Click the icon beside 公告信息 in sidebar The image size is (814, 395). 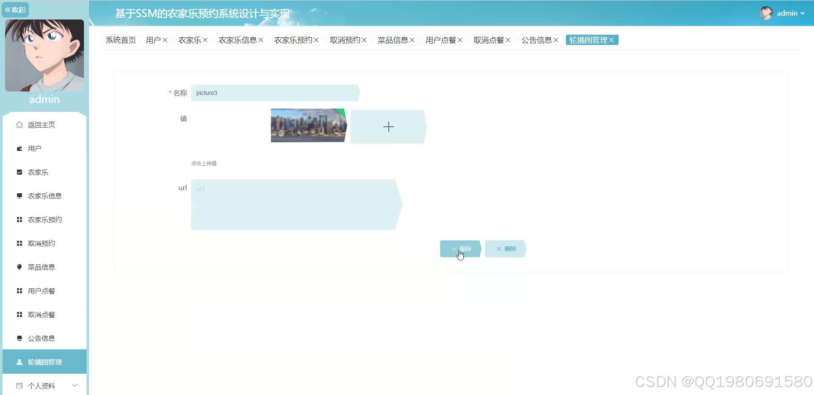point(20,338)
